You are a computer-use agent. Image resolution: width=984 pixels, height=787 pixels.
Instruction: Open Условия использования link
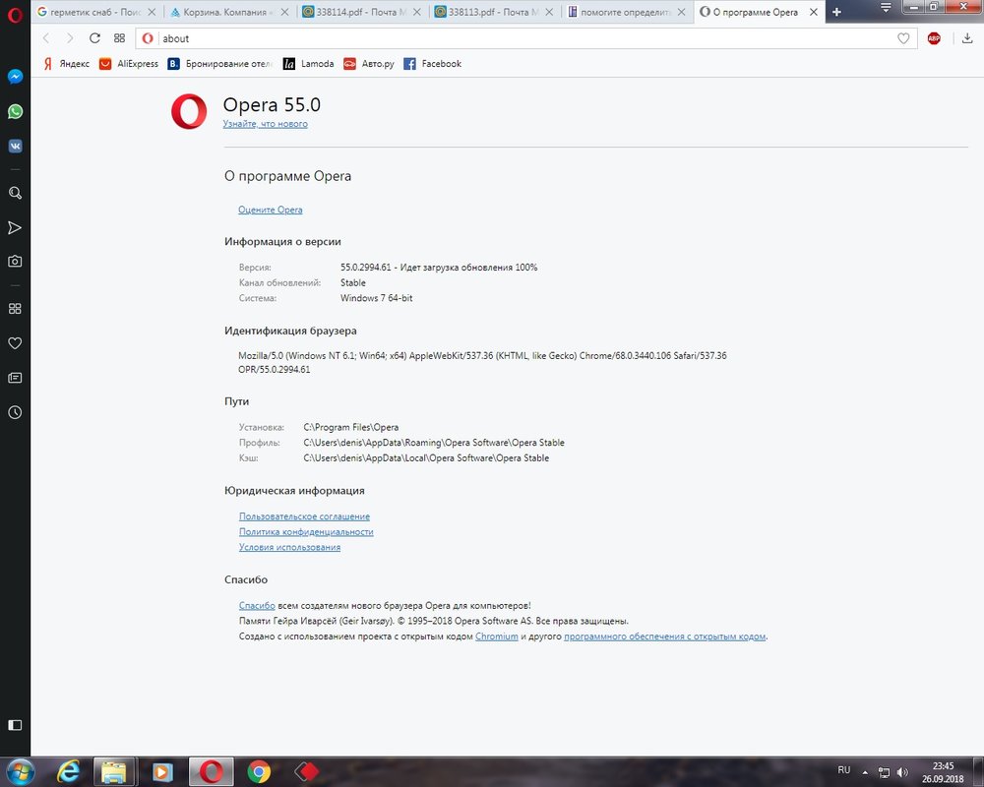pyautogui.click(x=290, y=547)
